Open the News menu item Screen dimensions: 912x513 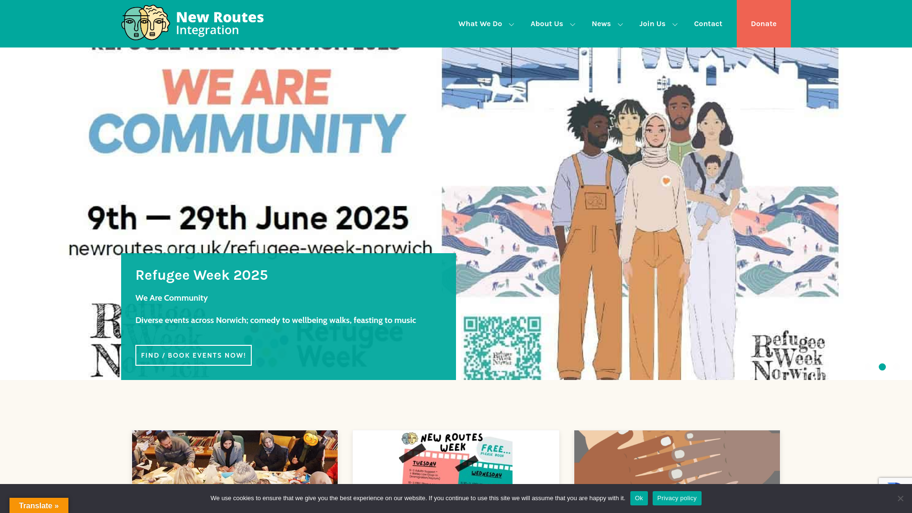pos(601,24)
